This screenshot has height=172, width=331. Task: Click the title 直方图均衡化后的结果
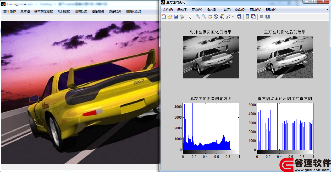tap(285, 32)
